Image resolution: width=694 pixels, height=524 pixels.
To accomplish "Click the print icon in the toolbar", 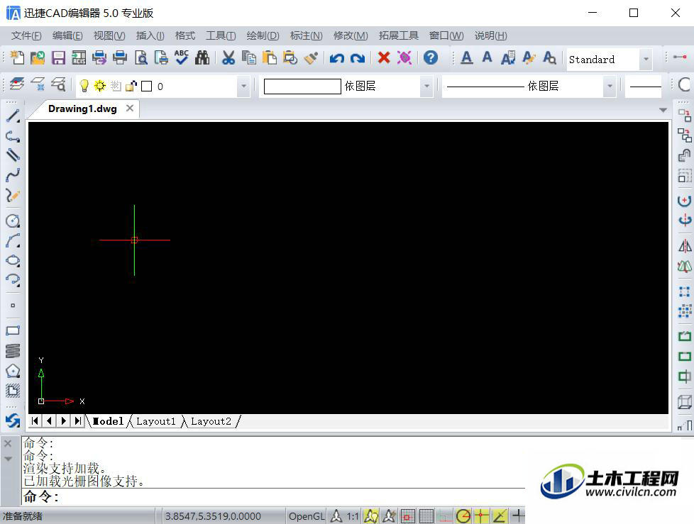I will (120, 57).
